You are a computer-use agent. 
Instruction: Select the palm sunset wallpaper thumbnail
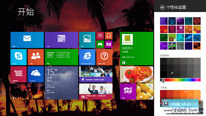197,46
